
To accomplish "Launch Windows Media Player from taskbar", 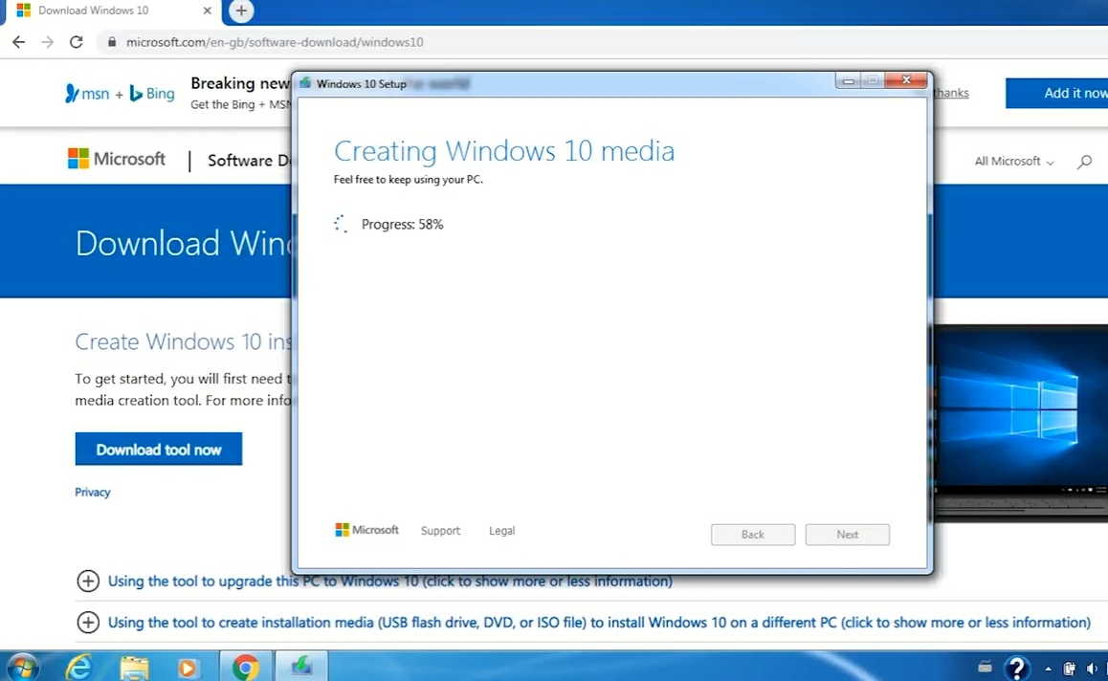I will [x=188, y=667].
